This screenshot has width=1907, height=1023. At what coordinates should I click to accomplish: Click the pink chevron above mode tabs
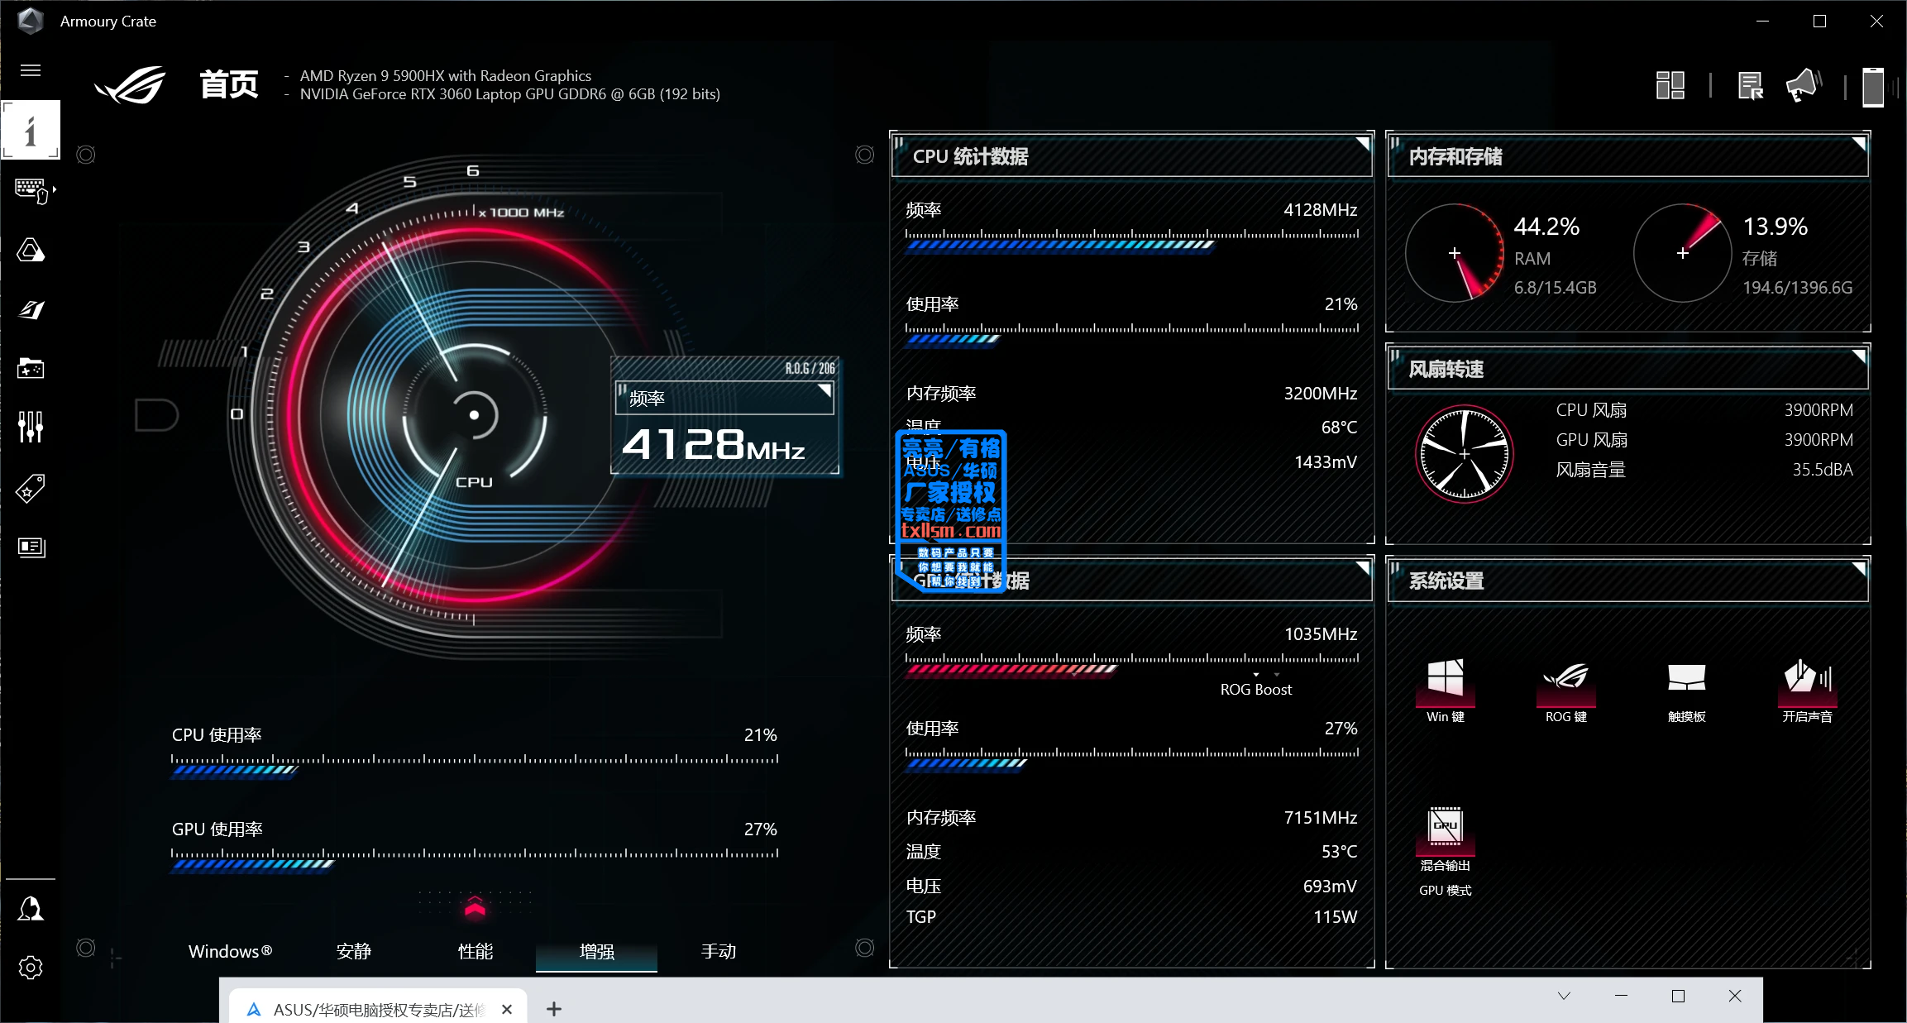coord(475,908)
